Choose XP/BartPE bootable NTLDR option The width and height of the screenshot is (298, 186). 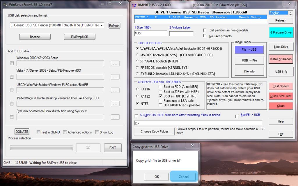pos(137,61)
